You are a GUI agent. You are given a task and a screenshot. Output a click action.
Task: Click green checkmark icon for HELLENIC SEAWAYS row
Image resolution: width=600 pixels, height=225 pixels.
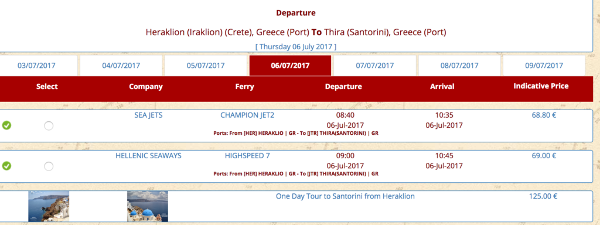point(6,166)
